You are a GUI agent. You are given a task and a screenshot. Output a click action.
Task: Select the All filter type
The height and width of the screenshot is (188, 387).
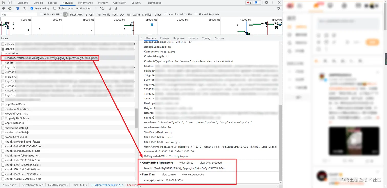coord(65,15)
